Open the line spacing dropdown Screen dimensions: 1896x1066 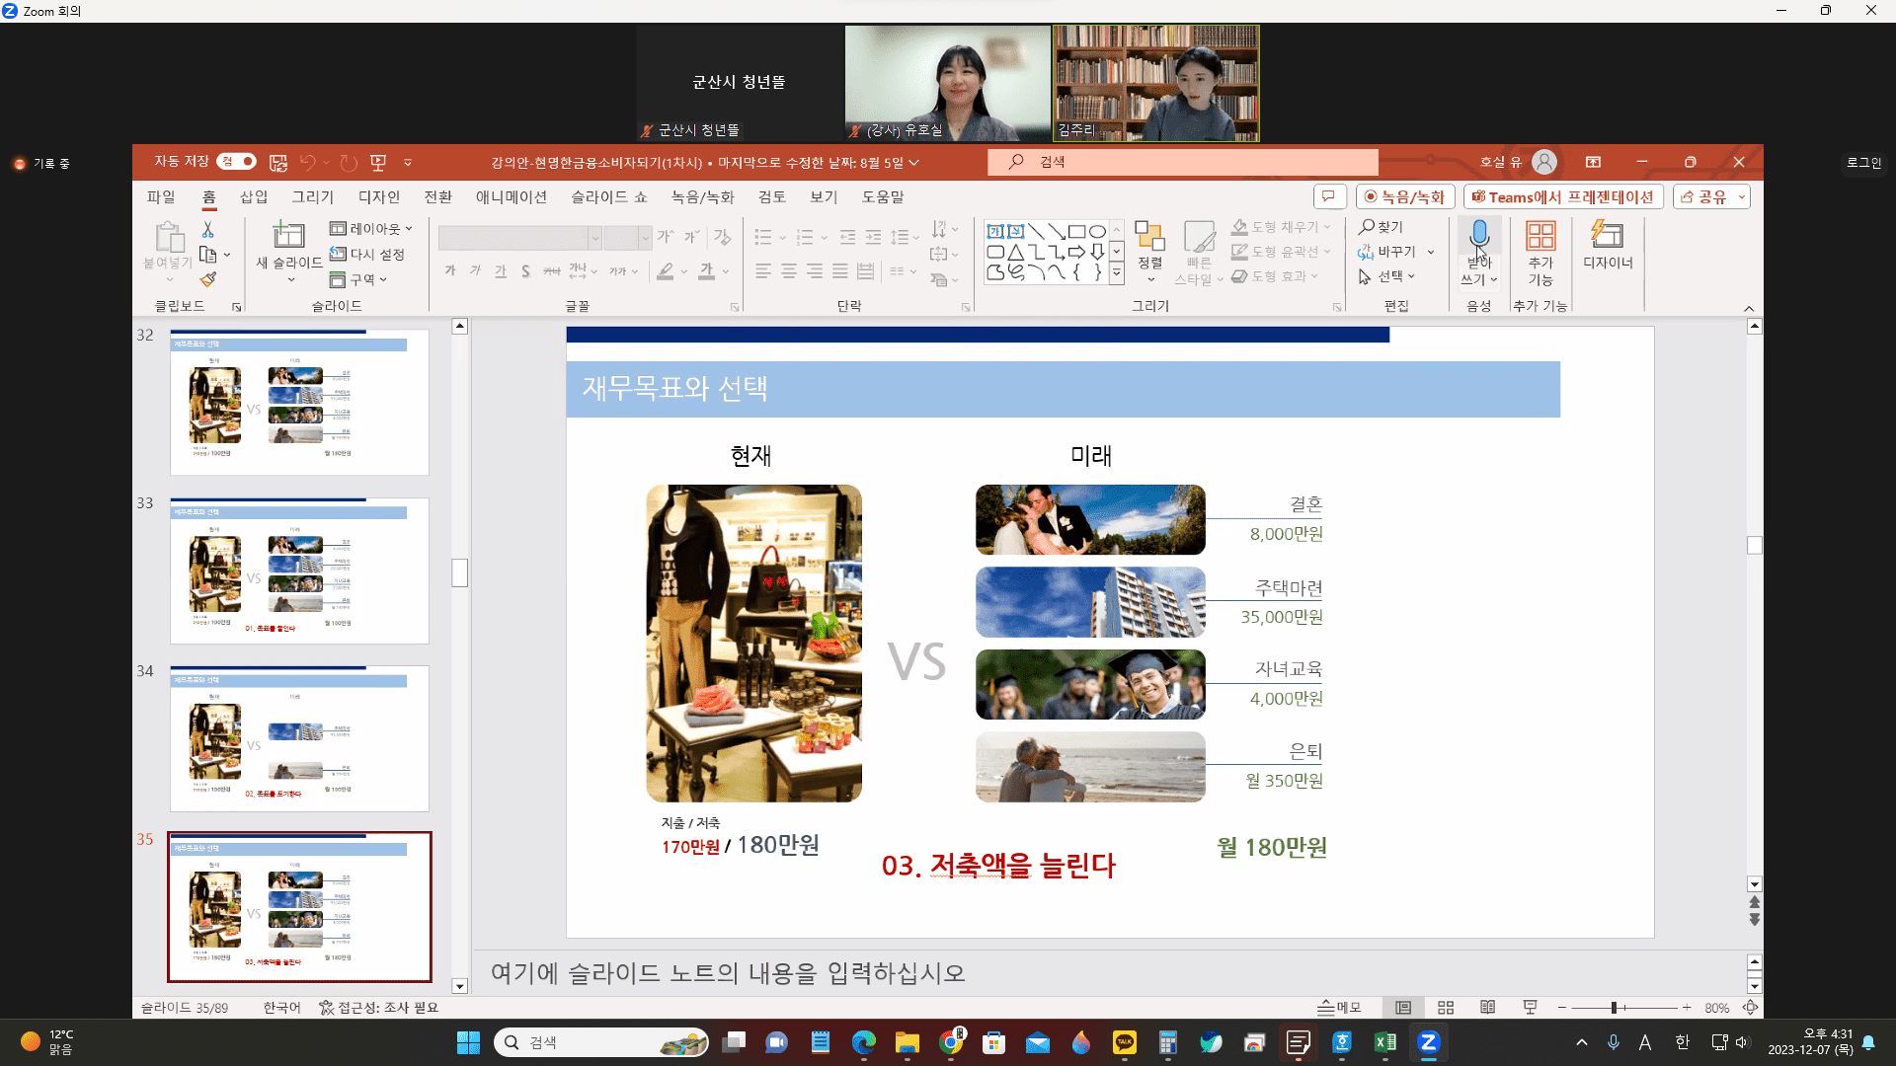(x=905, y=237)
